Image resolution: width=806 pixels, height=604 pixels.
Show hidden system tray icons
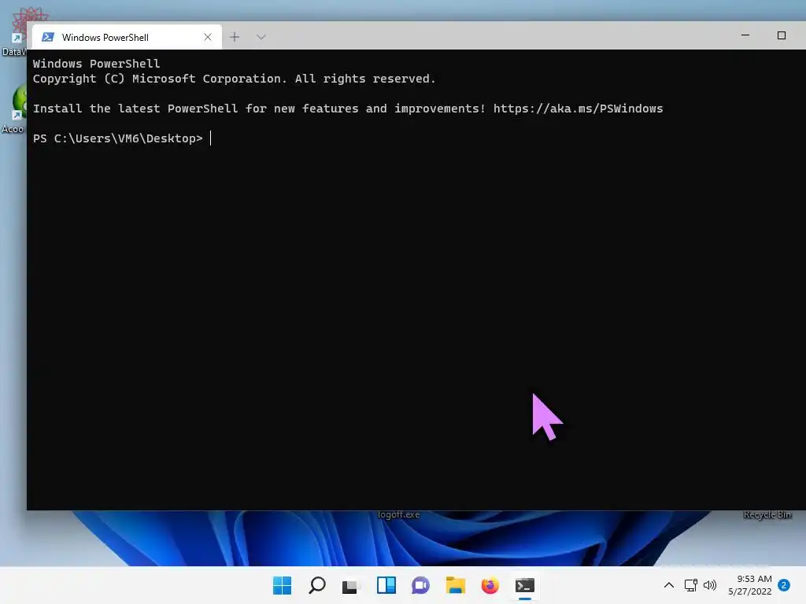[x=669, y=585]
